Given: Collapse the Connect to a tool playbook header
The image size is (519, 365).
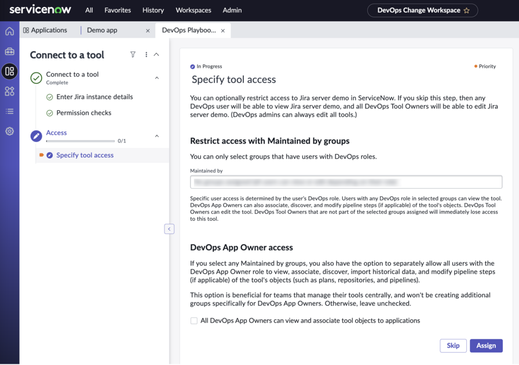Looking at the screenshot, I should [x=156, y=54].
